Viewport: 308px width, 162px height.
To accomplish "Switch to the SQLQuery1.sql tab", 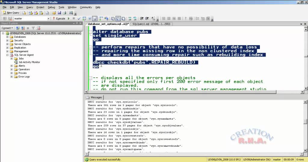I will point(151,24).
